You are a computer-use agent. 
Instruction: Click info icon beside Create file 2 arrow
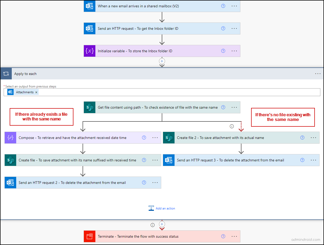pyautogui.click(x=232, y=126)
